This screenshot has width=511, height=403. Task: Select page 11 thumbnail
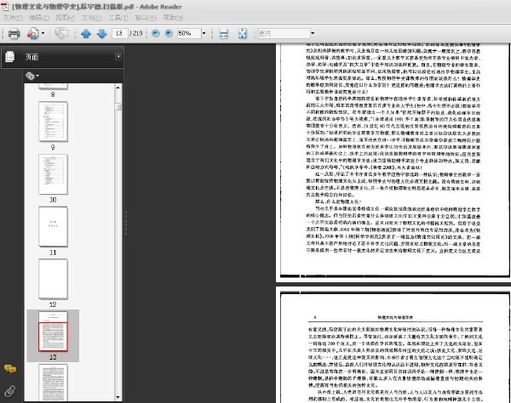coord(53,227)
